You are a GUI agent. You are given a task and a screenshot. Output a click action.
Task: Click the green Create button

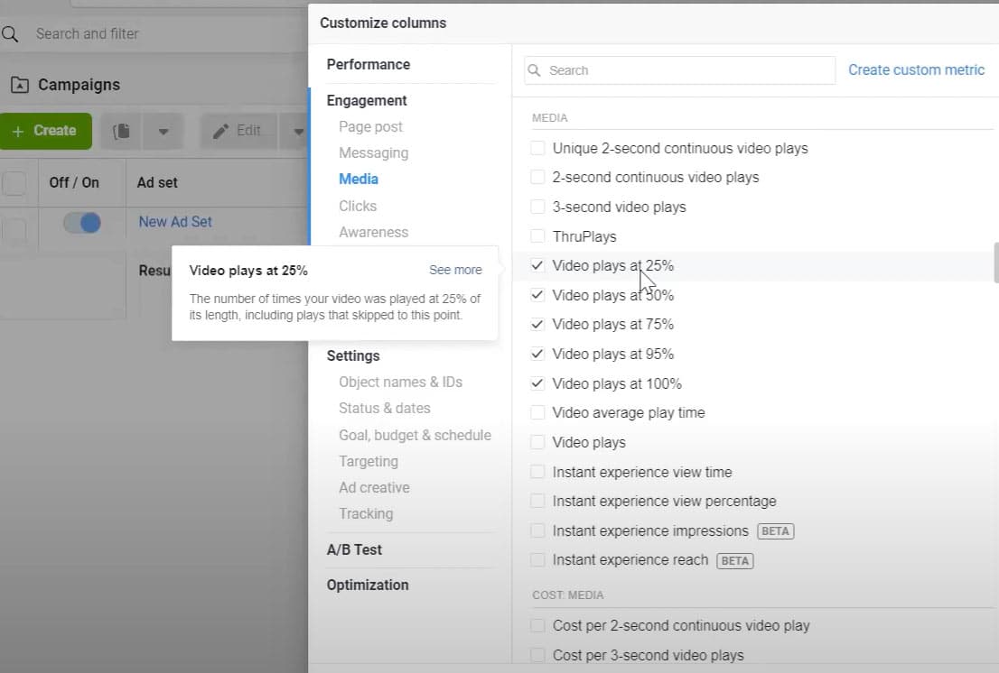click(x=45, y=131)
